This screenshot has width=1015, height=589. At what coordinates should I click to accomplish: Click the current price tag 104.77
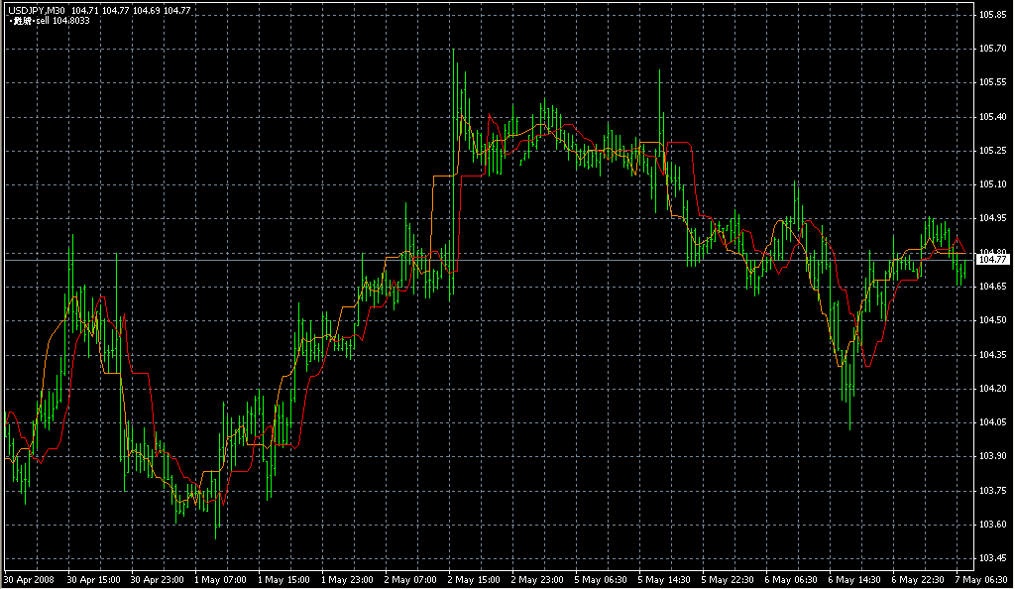[x=992, y=260]
